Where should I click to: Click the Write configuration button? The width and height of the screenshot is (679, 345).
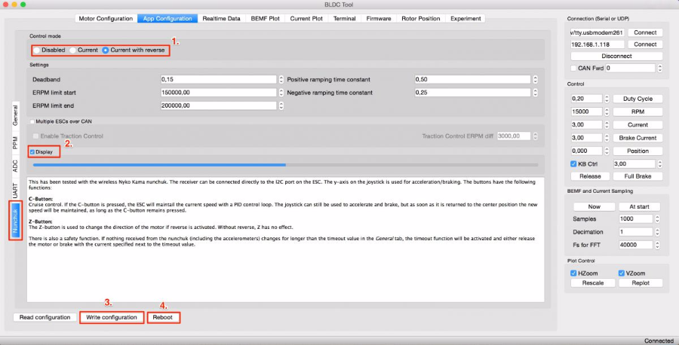pos(112,317)
